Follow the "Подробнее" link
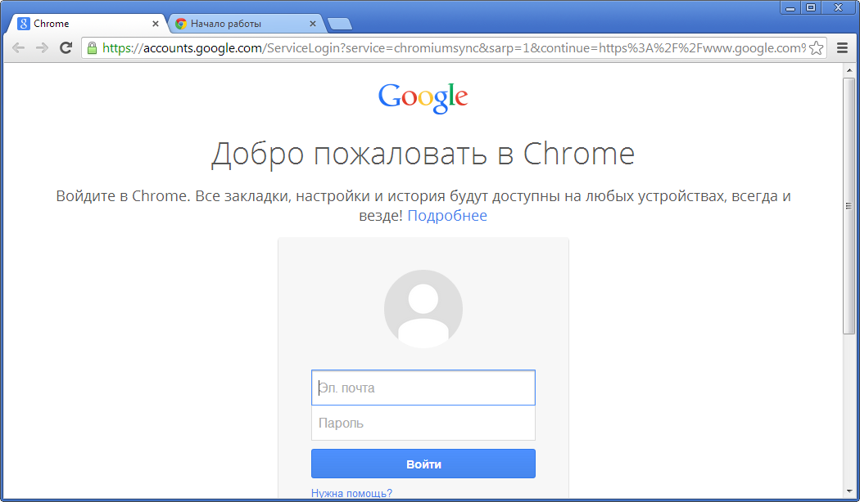 447,216
